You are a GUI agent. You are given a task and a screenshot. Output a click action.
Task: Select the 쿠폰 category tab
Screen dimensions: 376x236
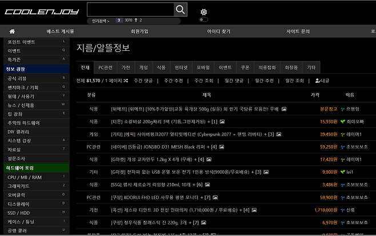(245, 67)
